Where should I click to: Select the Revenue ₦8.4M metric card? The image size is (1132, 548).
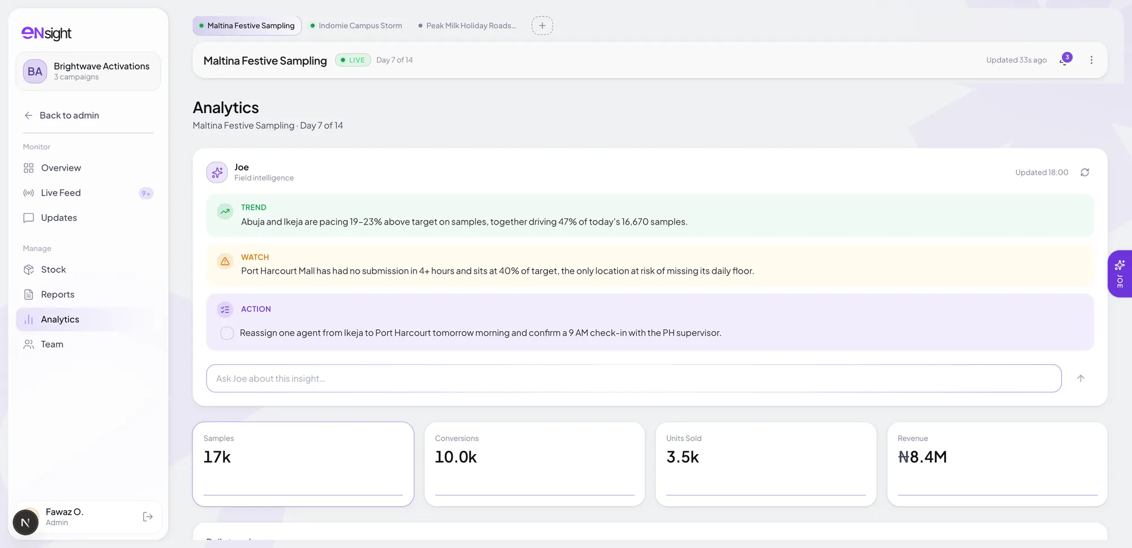[997, 464]
